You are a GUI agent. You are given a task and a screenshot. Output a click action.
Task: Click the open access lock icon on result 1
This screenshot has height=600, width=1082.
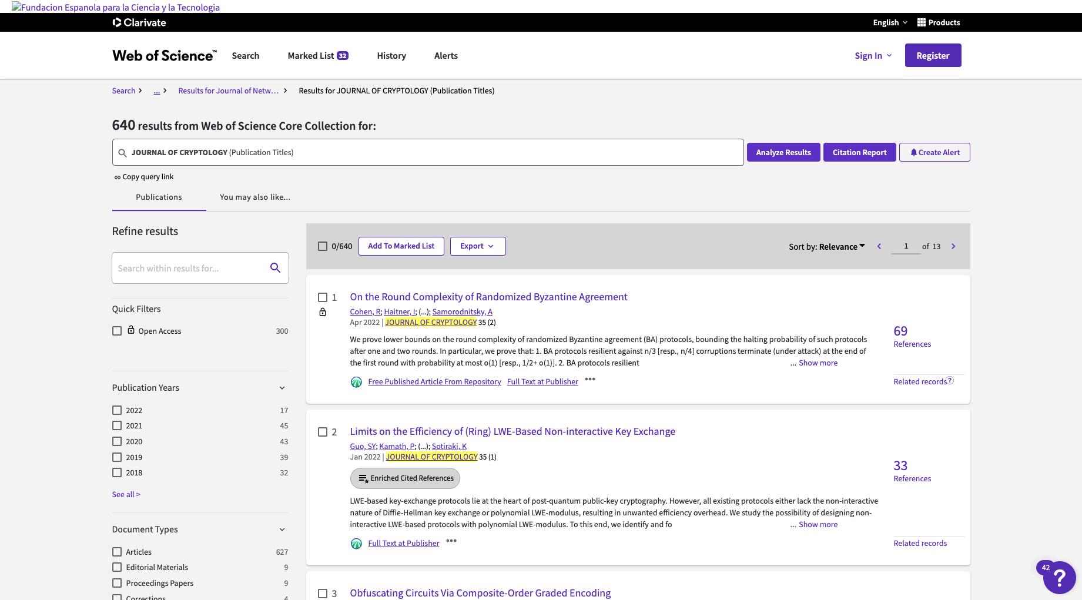(323, 312)
